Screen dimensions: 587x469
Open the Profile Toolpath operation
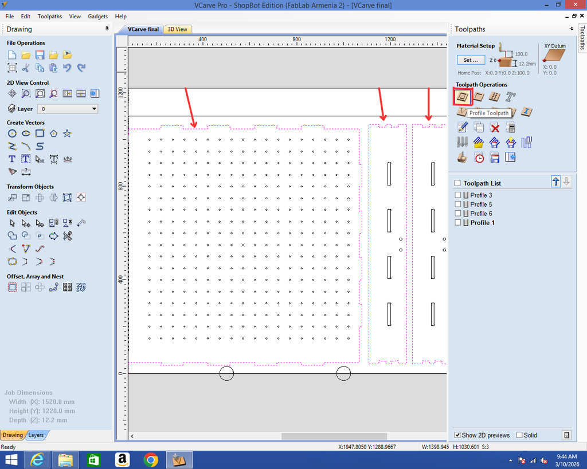click(x=463, y=97)
